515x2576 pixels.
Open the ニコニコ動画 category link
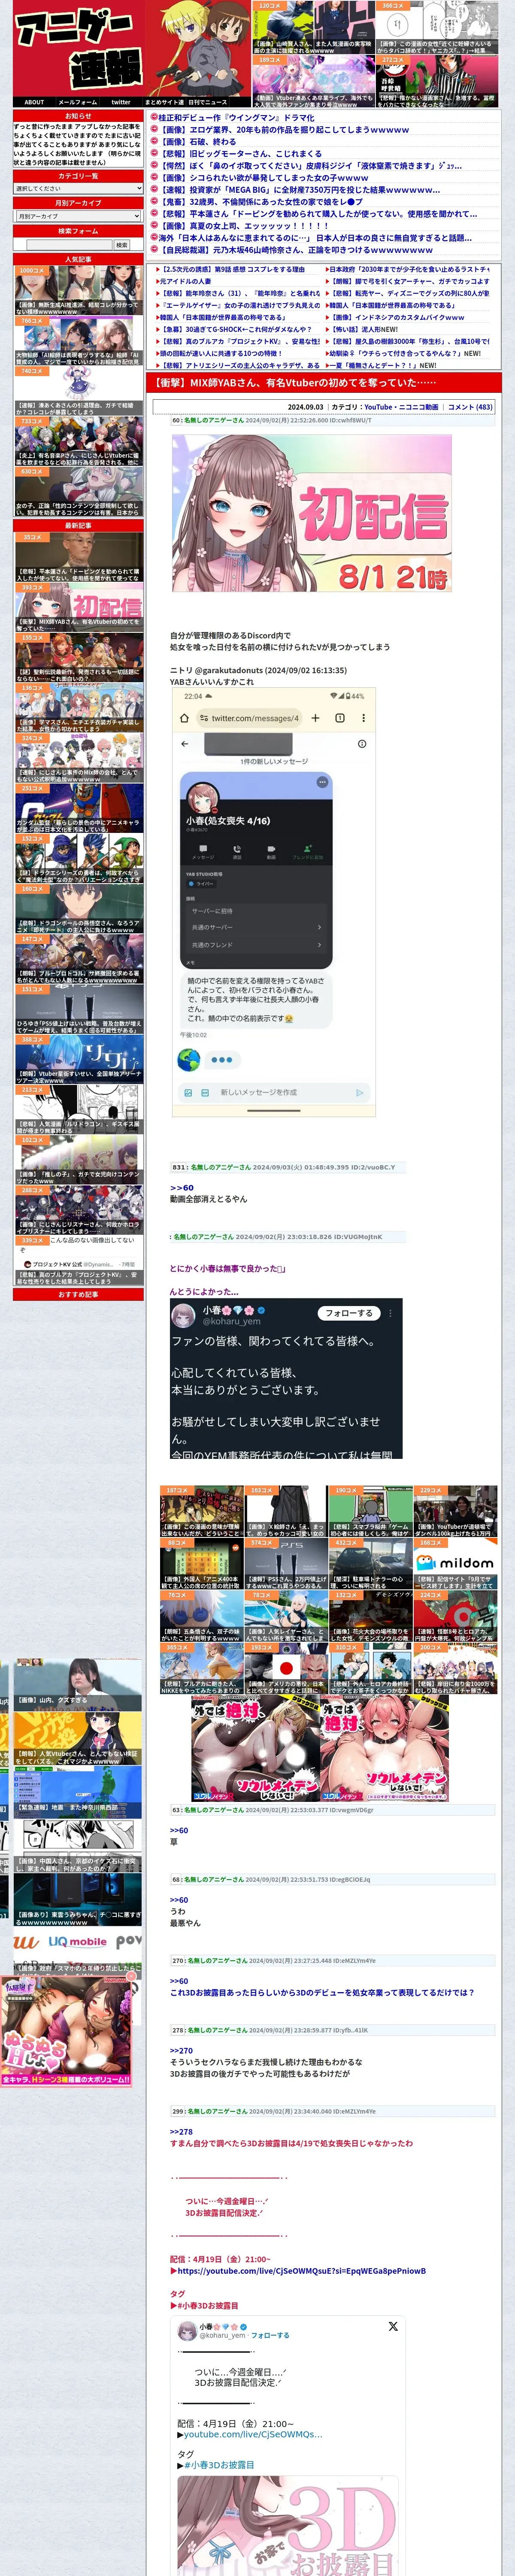418,407
